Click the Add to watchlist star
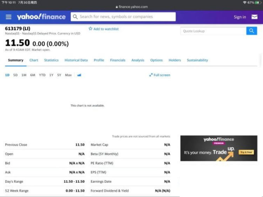The image size is (263, 197). pyautogui.click(x=90, y=29)
